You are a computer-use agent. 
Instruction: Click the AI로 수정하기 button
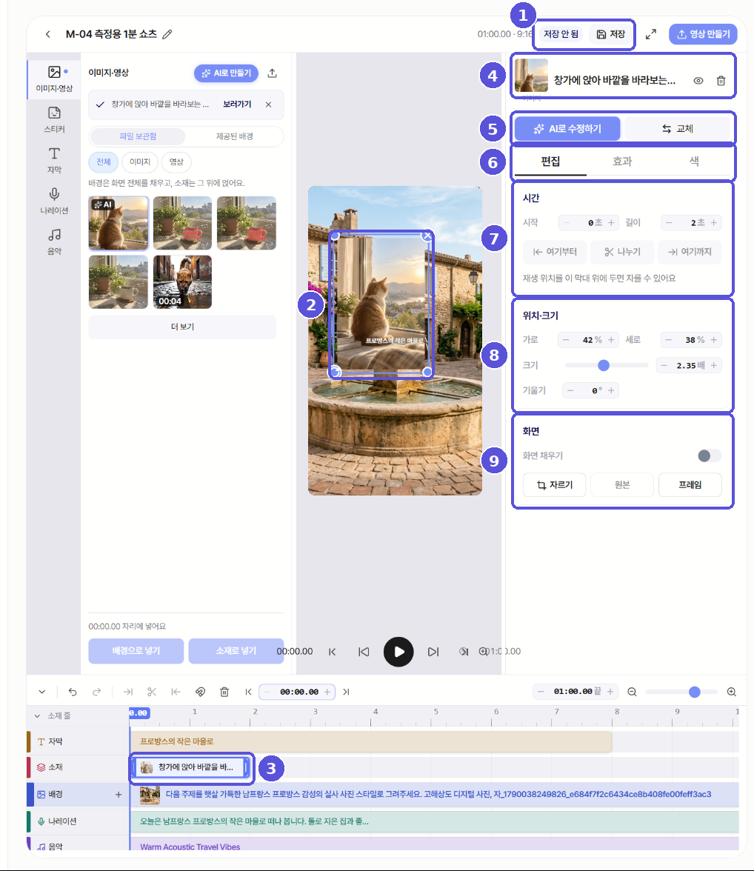(567, 128)
